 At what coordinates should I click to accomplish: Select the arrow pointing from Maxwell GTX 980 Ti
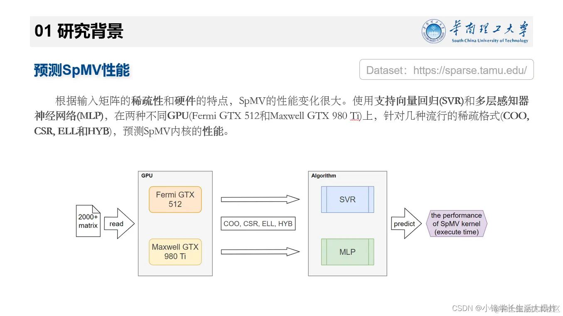coord(260,251)
